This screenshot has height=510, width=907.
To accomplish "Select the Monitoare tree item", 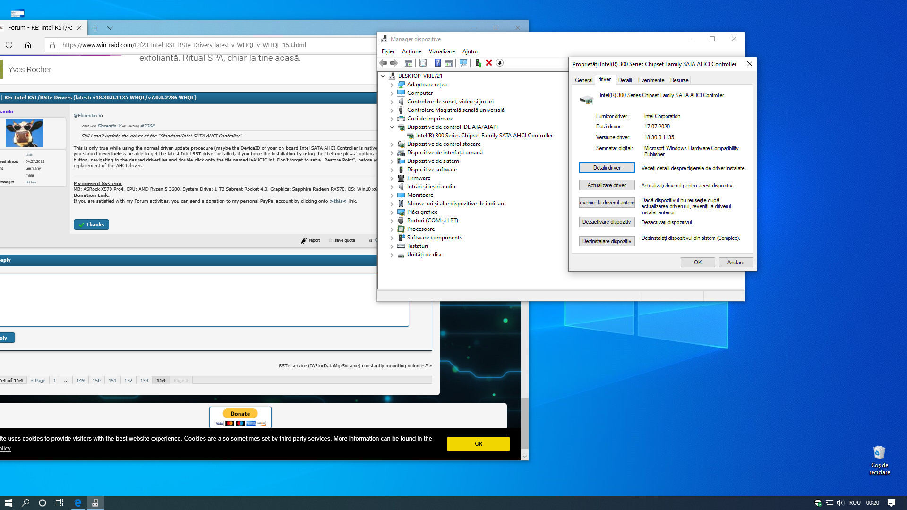I will coord(420,195).
